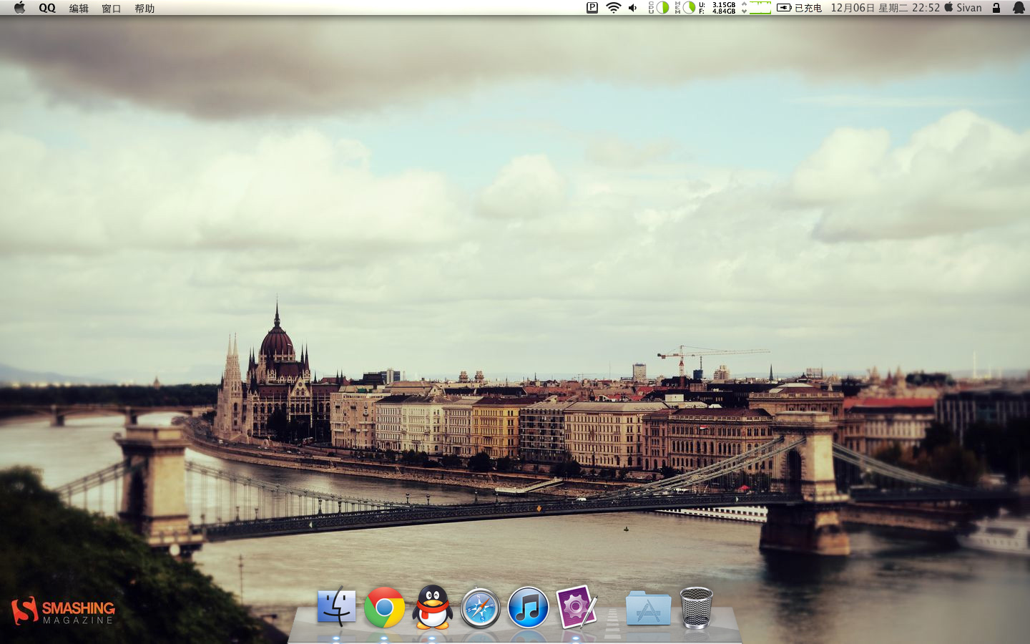Open iTunes from the Dock
This screenshot has width=1030, height=644.
coord(528,608)
